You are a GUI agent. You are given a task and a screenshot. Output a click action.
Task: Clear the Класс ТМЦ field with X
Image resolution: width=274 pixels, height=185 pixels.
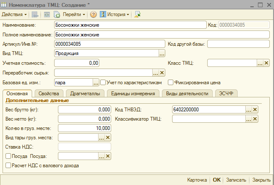(266, 63)
